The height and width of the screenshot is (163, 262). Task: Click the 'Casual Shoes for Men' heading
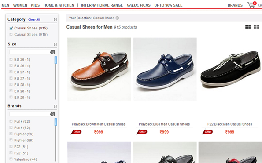pyautogui.click(x=89, y=27)
